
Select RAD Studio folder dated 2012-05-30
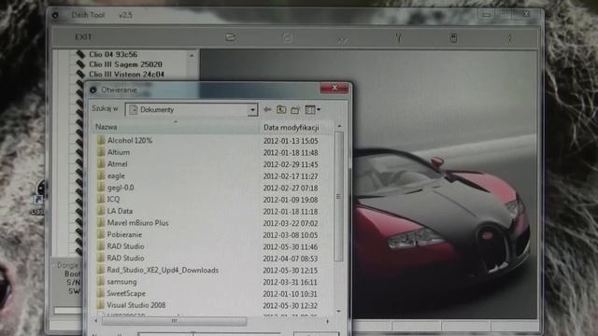pos(125,246)
